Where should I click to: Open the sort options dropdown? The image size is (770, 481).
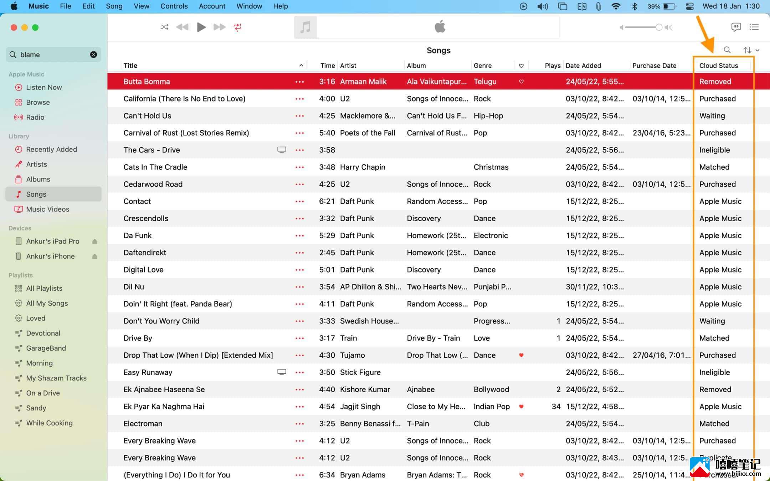751,50
